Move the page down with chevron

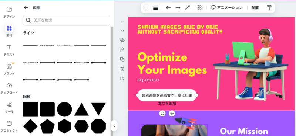coord(122,31)
